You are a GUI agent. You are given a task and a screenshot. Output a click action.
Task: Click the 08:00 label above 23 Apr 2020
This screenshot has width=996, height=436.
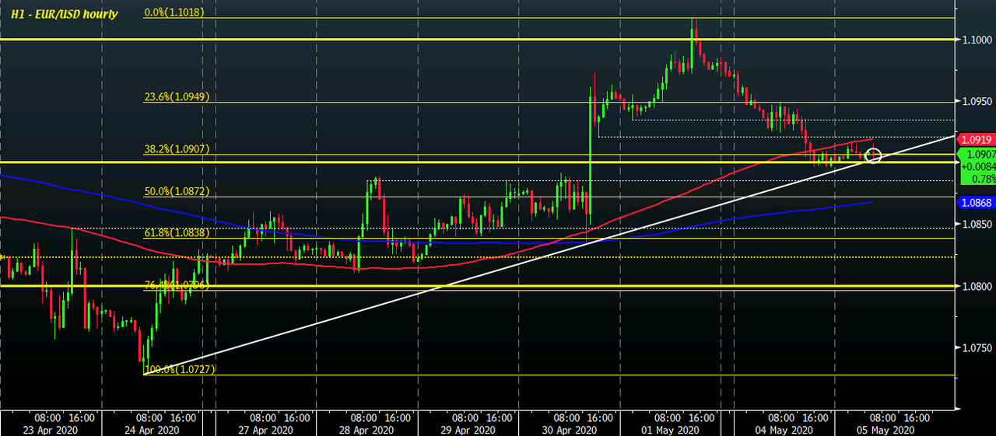48,417
